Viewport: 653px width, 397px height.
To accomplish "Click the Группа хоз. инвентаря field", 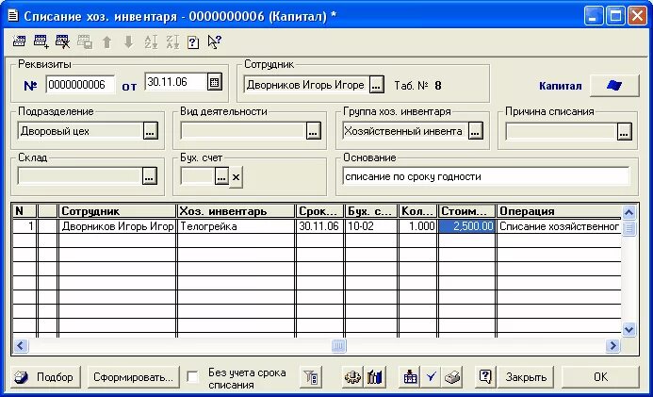I will coord(405,131).
